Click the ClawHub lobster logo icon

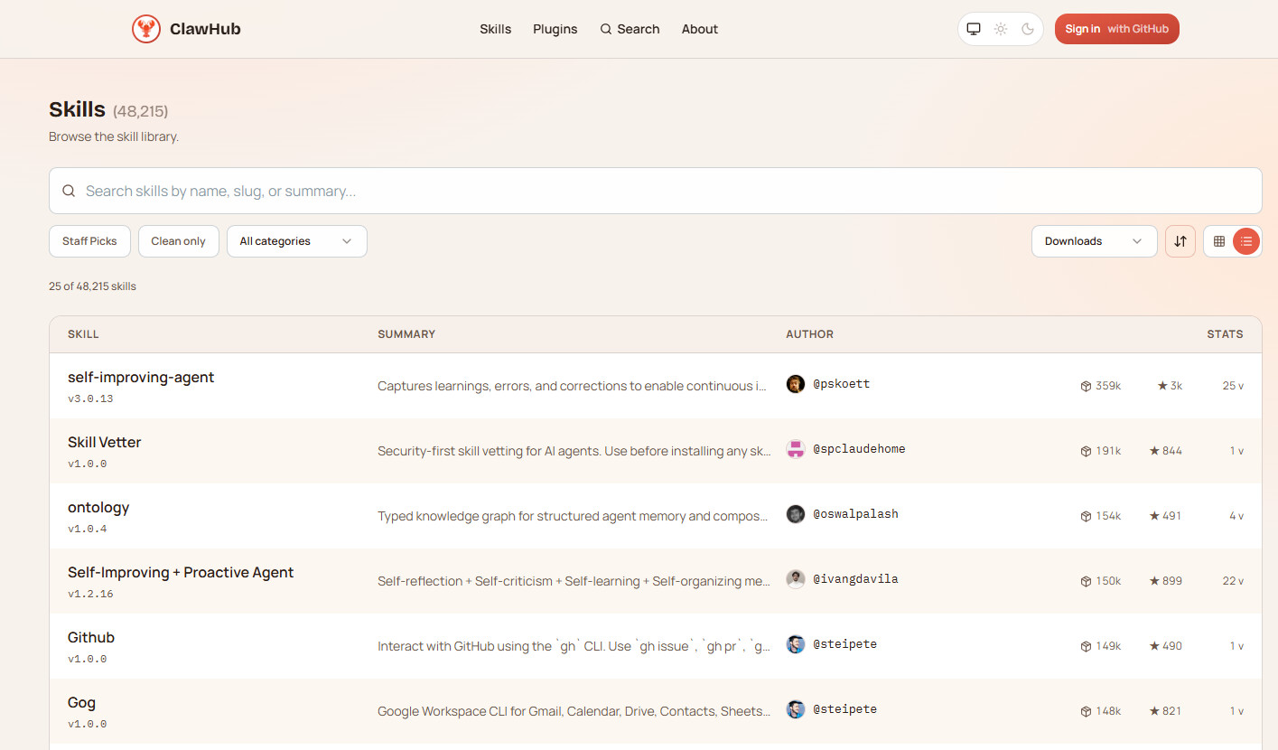tap(146, 29)
